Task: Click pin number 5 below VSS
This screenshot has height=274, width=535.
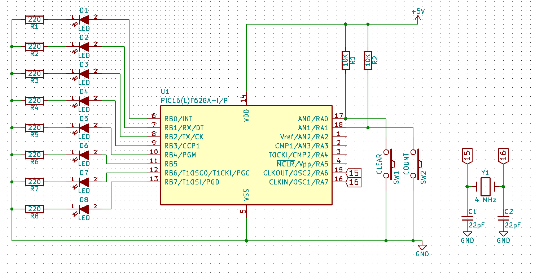Action: (243, 211)
